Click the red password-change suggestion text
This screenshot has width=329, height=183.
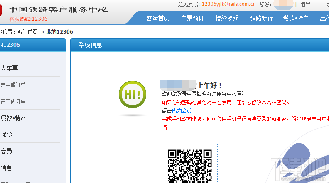pos(226,103)
